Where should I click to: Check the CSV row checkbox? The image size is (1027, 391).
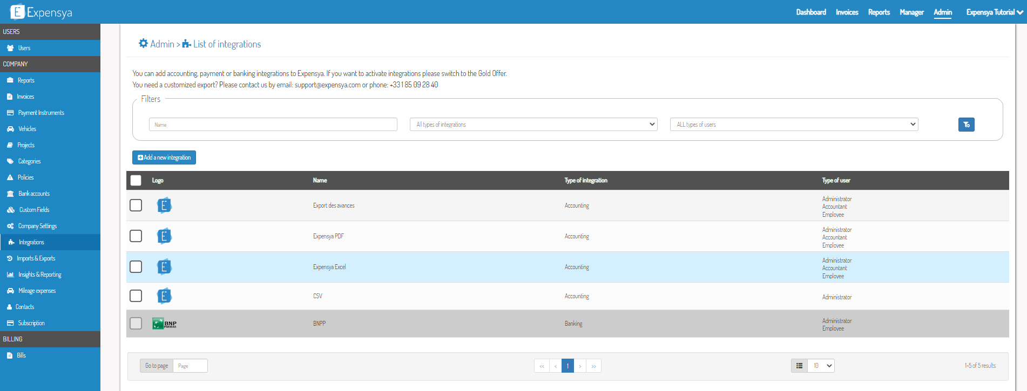(136, 296)
